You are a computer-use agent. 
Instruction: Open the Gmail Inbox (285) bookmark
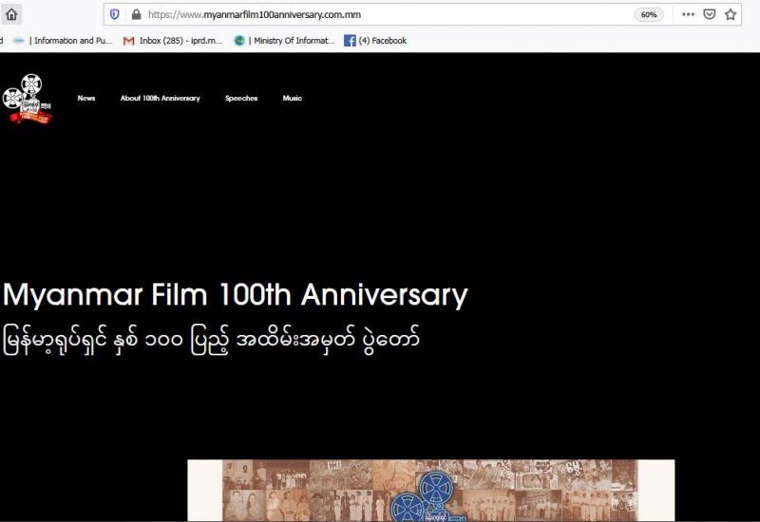(x=173, y=41)
